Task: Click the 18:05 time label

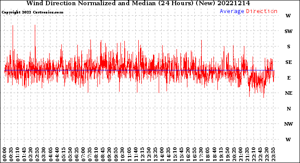Action: click(x=208, y=154)
